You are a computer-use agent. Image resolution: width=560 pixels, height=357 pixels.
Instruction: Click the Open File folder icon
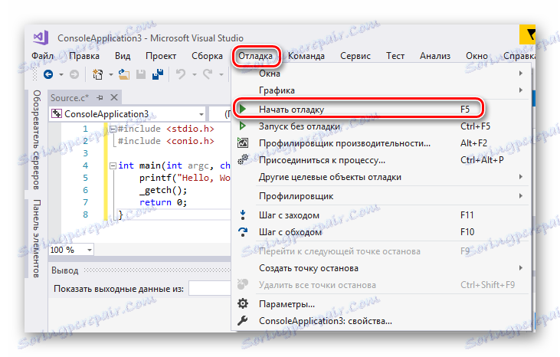[124, 74]
